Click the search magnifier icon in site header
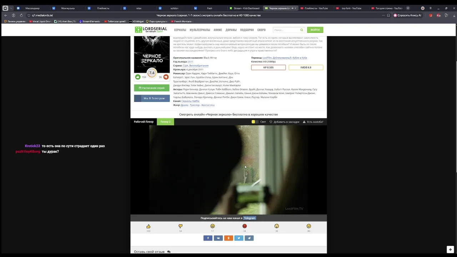 [302, 30]
